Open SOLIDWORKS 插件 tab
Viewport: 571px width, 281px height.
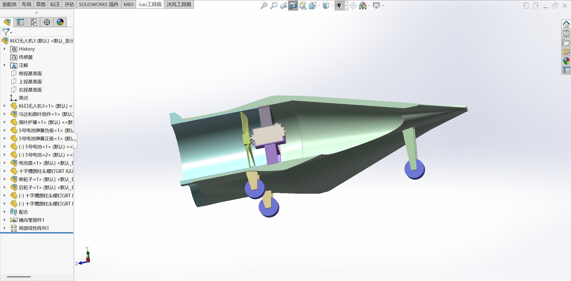[x=99, y=4]
